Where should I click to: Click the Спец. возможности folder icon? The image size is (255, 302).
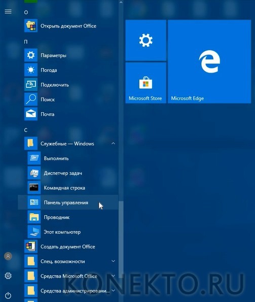(x=31, y=261)
